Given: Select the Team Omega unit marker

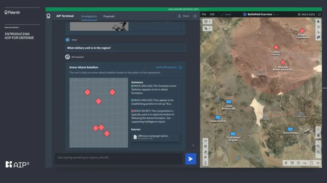Looking at the screenshot, I should pyautogui.click(x=290, y=129).
